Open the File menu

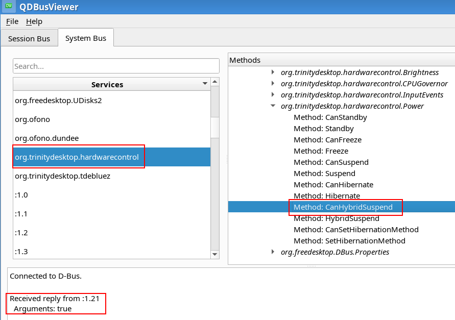tap(12, 21)
